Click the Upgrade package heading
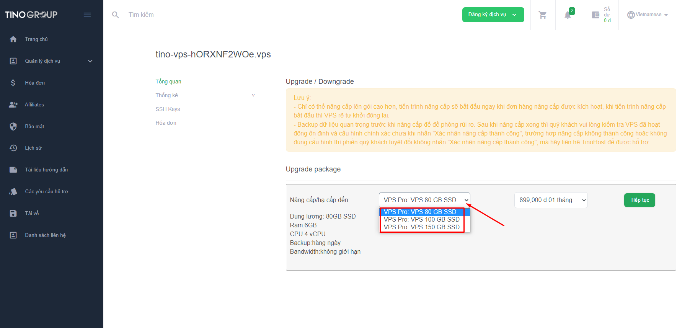 313,169
